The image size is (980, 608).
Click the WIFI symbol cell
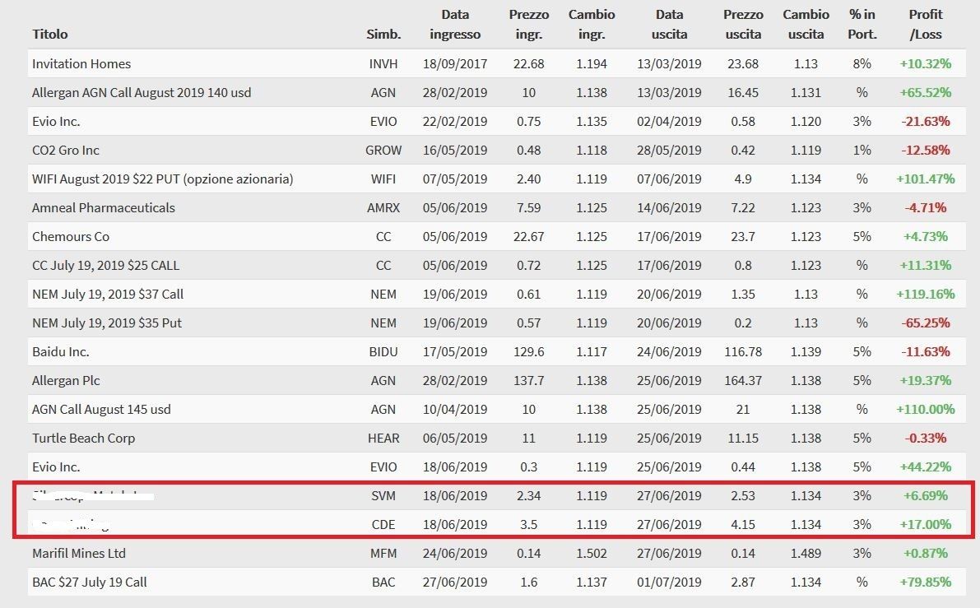[x=383, y=179]
